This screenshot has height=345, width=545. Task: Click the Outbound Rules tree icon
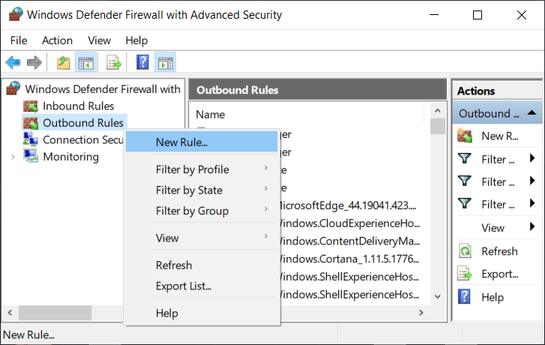(x=31, y=123)
